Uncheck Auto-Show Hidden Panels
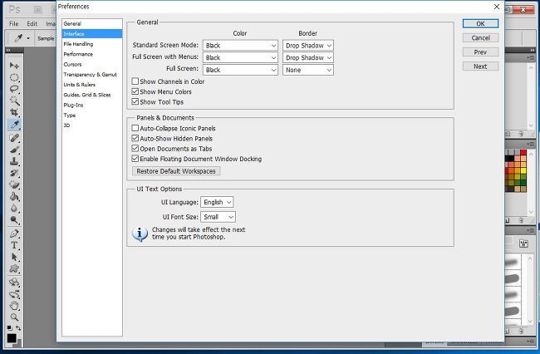 pos(135,139)
